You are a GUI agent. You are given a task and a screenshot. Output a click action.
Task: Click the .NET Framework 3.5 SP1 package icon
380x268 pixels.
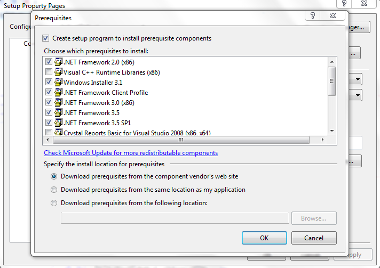[x=58, y=123]
